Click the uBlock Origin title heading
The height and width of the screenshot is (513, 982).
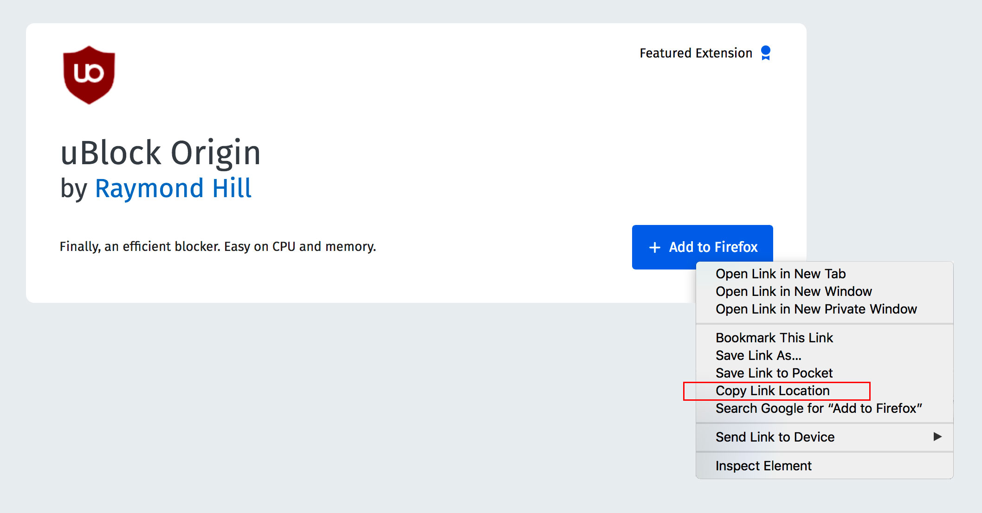160,153
